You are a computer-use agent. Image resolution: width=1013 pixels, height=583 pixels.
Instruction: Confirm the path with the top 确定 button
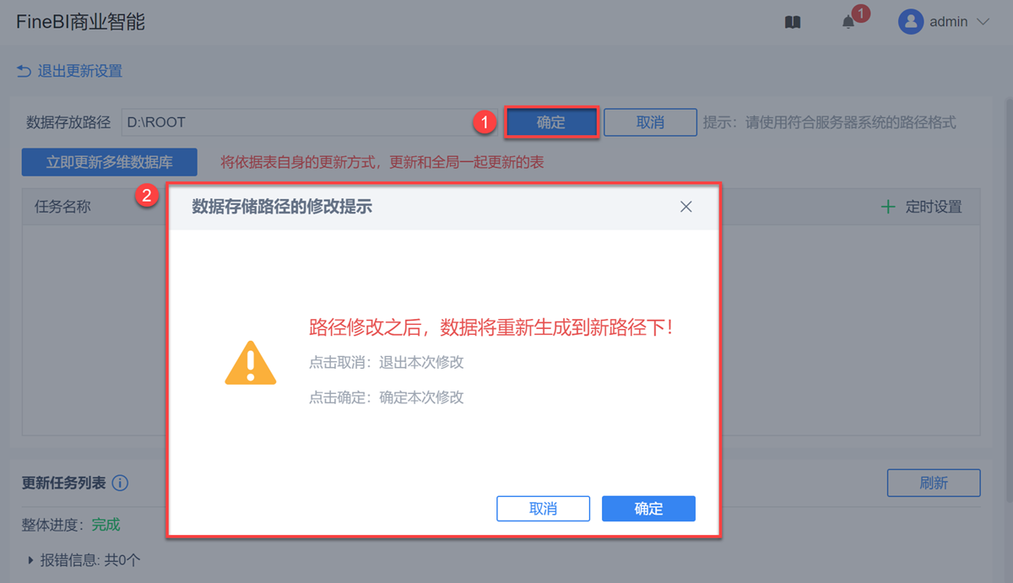[x=551, y=122]
